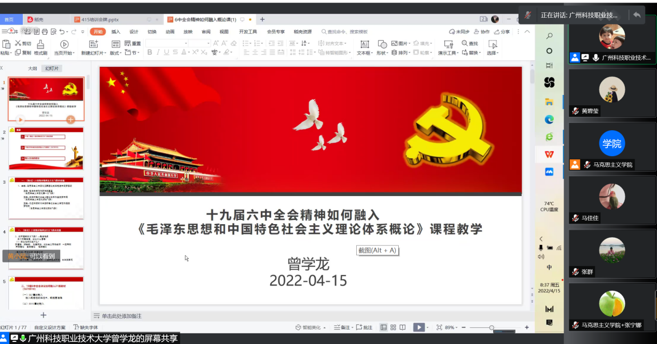Screen dimensions: 657x344
Task: Open the View (视图) ribbon tab
Action: tap(223, 32)
